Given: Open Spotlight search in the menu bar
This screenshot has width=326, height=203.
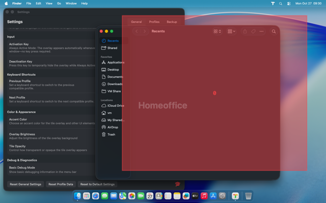Looking at the screenshot, I should (281, 4).
